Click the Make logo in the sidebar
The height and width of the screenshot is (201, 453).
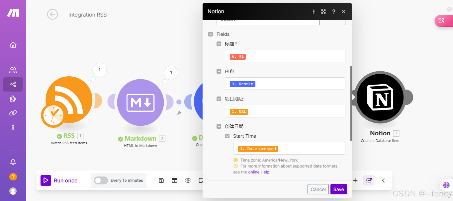13,13
